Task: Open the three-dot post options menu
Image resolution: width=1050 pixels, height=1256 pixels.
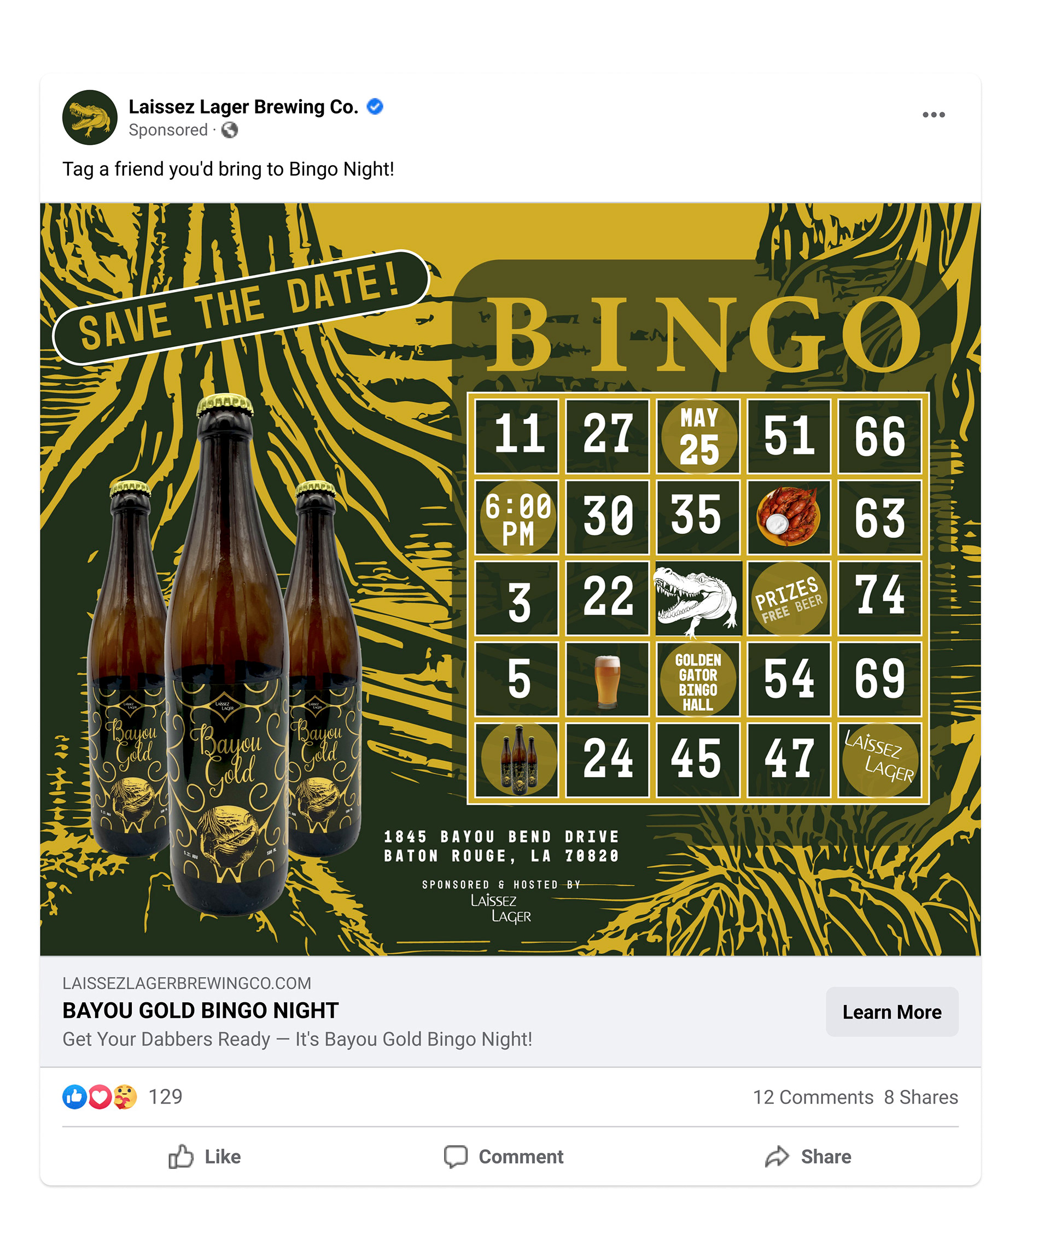Action: coord(934,115)
